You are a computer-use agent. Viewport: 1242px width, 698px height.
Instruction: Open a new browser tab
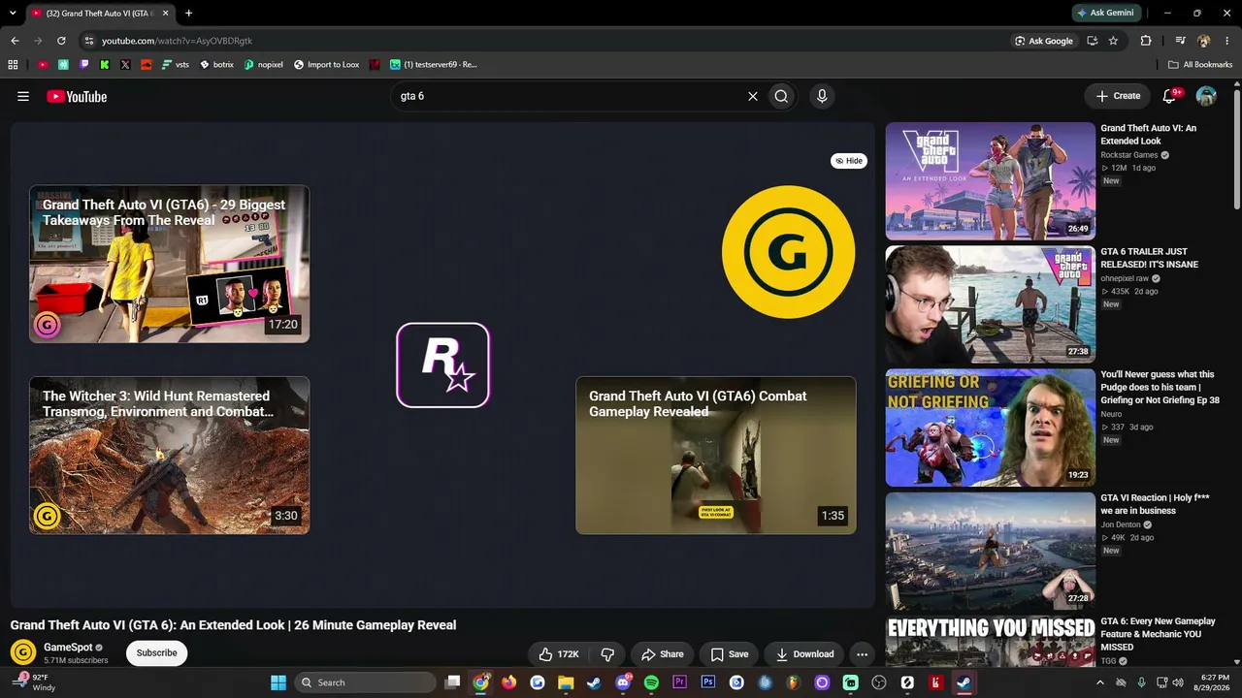click(188, 13)
